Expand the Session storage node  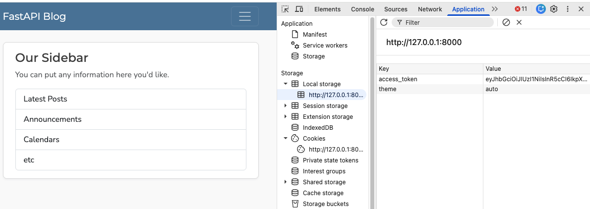pyautogui.click(x=286, y=105)
